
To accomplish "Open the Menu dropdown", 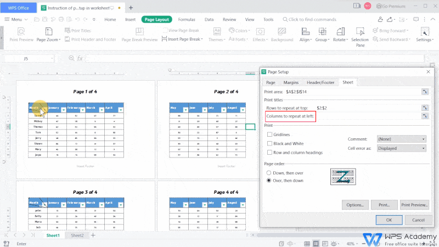I will pyautogui.click(x=16, y=19).
